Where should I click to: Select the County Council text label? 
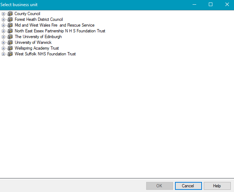pyautogui.click(x=27, y=14)
